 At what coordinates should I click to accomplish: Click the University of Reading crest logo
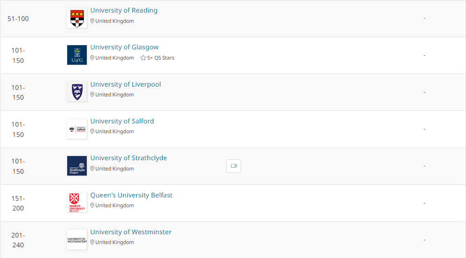click(x=77, y=18)
